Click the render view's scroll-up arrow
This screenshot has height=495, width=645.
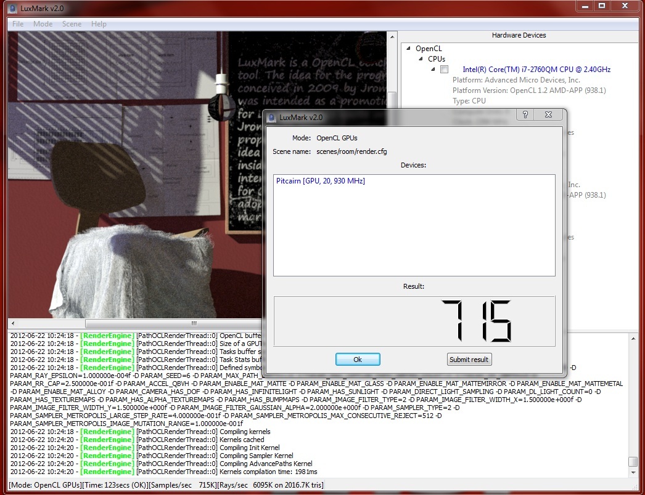(392, 36)
